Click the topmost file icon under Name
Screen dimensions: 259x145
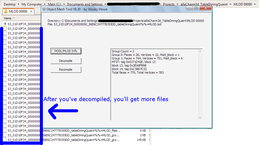point(5,24)
